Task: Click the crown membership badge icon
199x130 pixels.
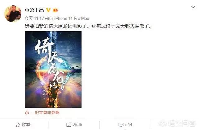Action: (56, 10)
